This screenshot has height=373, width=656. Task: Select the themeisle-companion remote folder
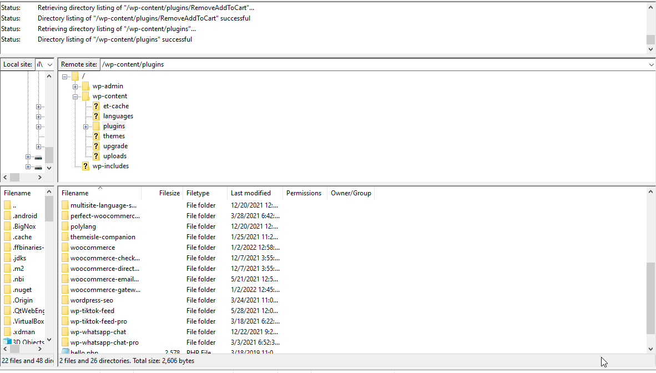(x=103, y=237)
